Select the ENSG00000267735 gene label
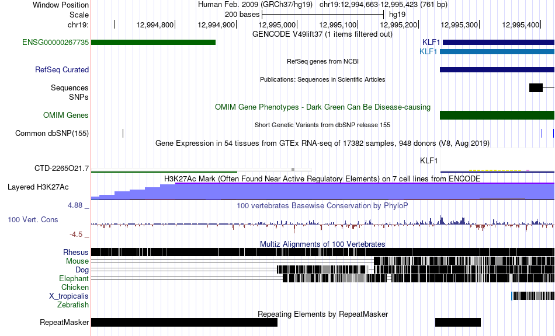 pyautogui.click(x=56, y=43)
